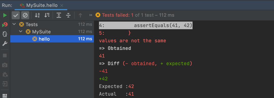Collapse all test tree nodes
Screen dimensions: 274x98
click(x=68, y=15)
